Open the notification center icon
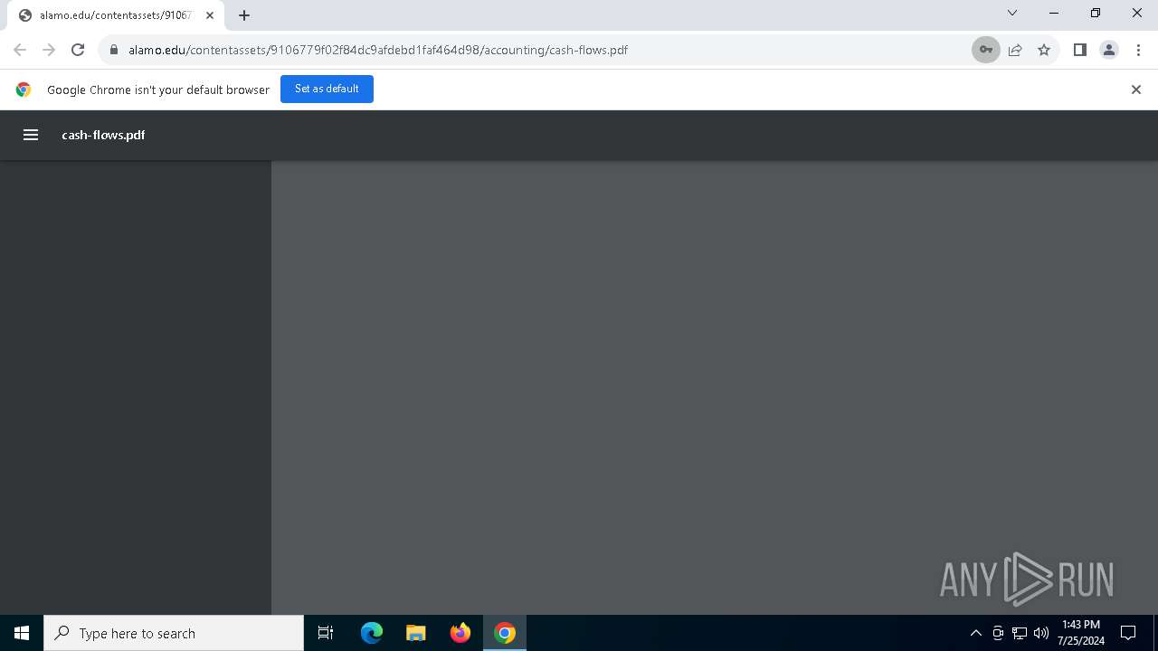The image size is (1158, 651). coord(1128,633)
